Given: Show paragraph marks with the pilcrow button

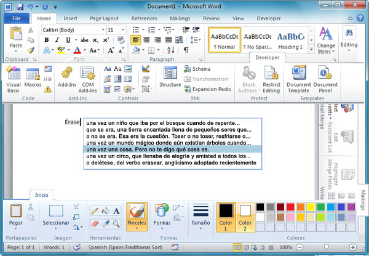Looking at the screenshot, I should (x=186, y=50).
